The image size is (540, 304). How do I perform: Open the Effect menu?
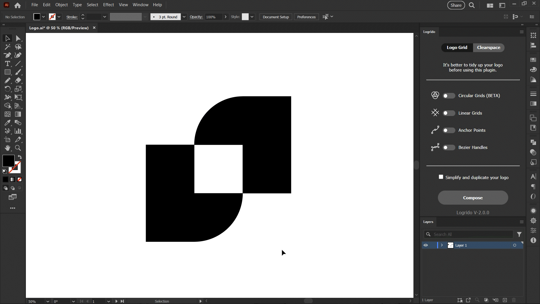(x=108, y=5)
